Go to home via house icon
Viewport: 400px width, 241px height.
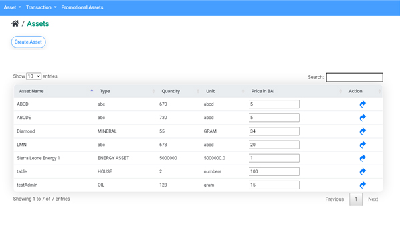tap(15, 23)
